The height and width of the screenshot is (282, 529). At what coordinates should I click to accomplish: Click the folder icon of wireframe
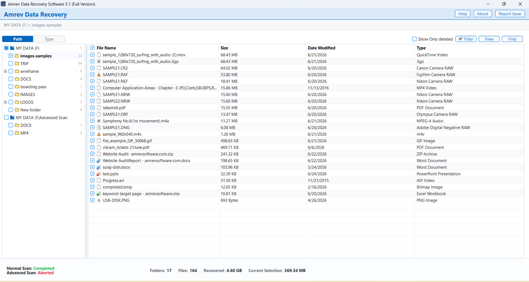(17, 71)
